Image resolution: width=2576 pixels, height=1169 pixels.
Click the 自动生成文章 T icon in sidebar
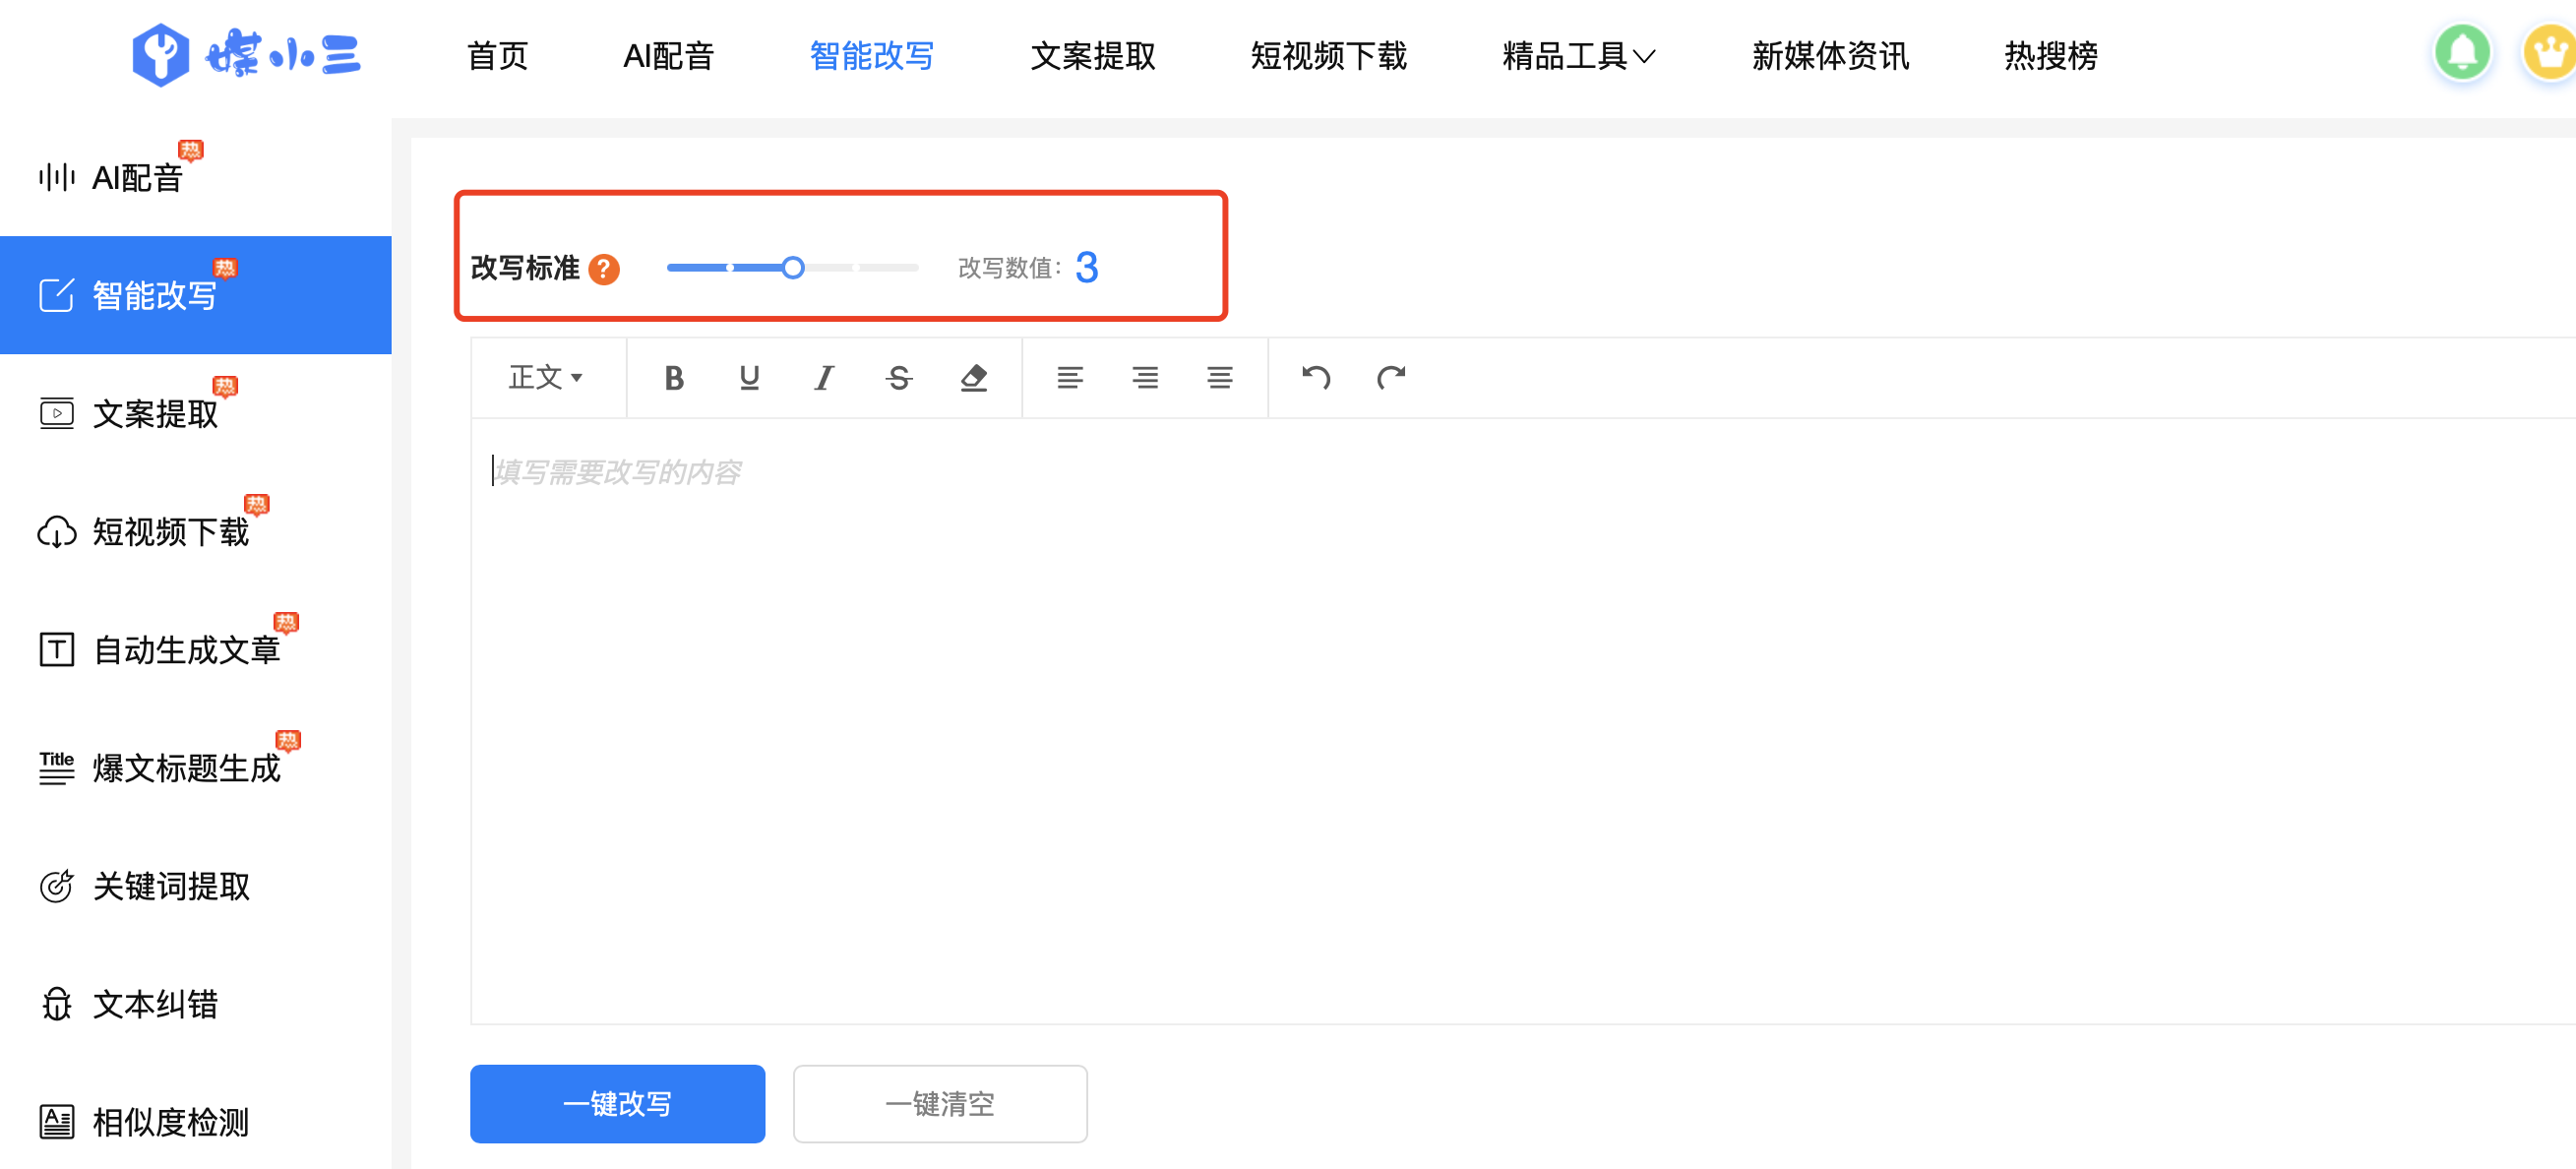[56, 649]
